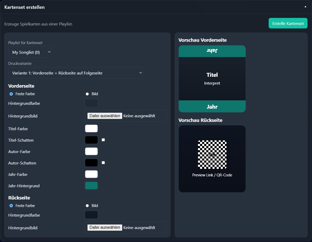This screenshot has width=312, height=242.
Task: Select Feste Farbe radio under Rückseite
Action: point(11,206)
